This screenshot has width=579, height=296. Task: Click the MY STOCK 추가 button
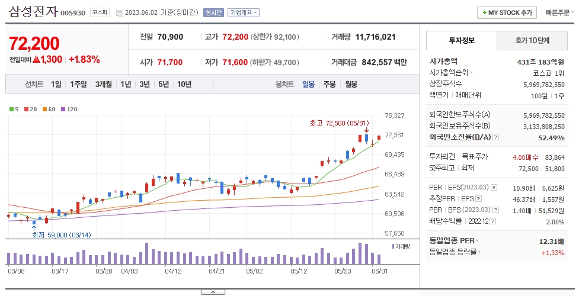(507, 12)
